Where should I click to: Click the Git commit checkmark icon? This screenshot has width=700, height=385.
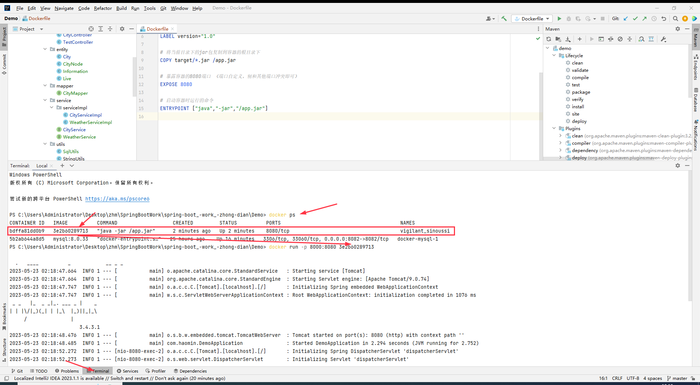point(635,19)
